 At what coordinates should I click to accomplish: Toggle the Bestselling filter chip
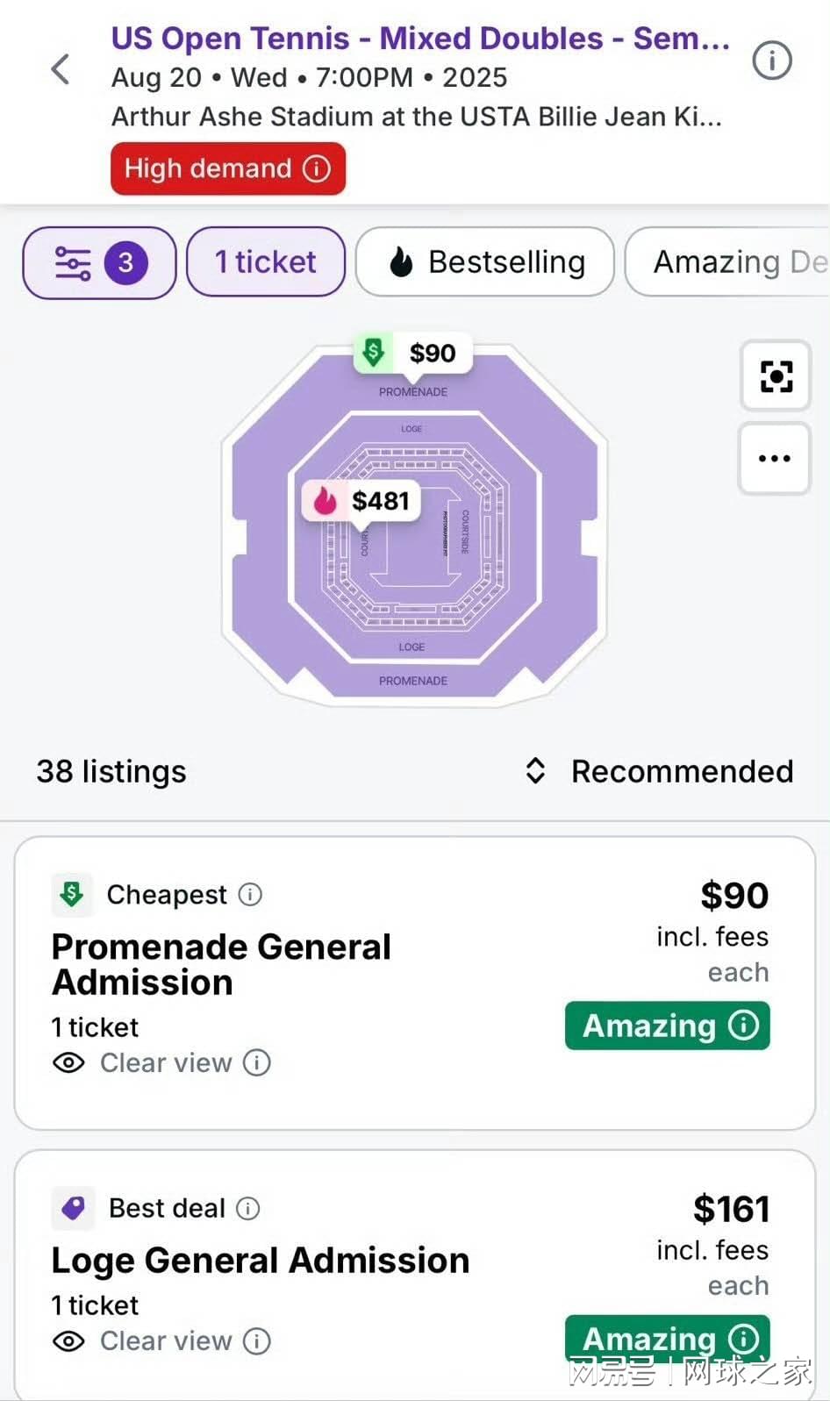click(485, 262)
